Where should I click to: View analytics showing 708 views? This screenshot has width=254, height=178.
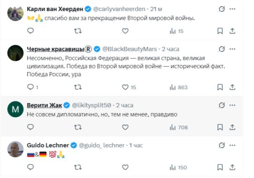click(x=178, y=127)
